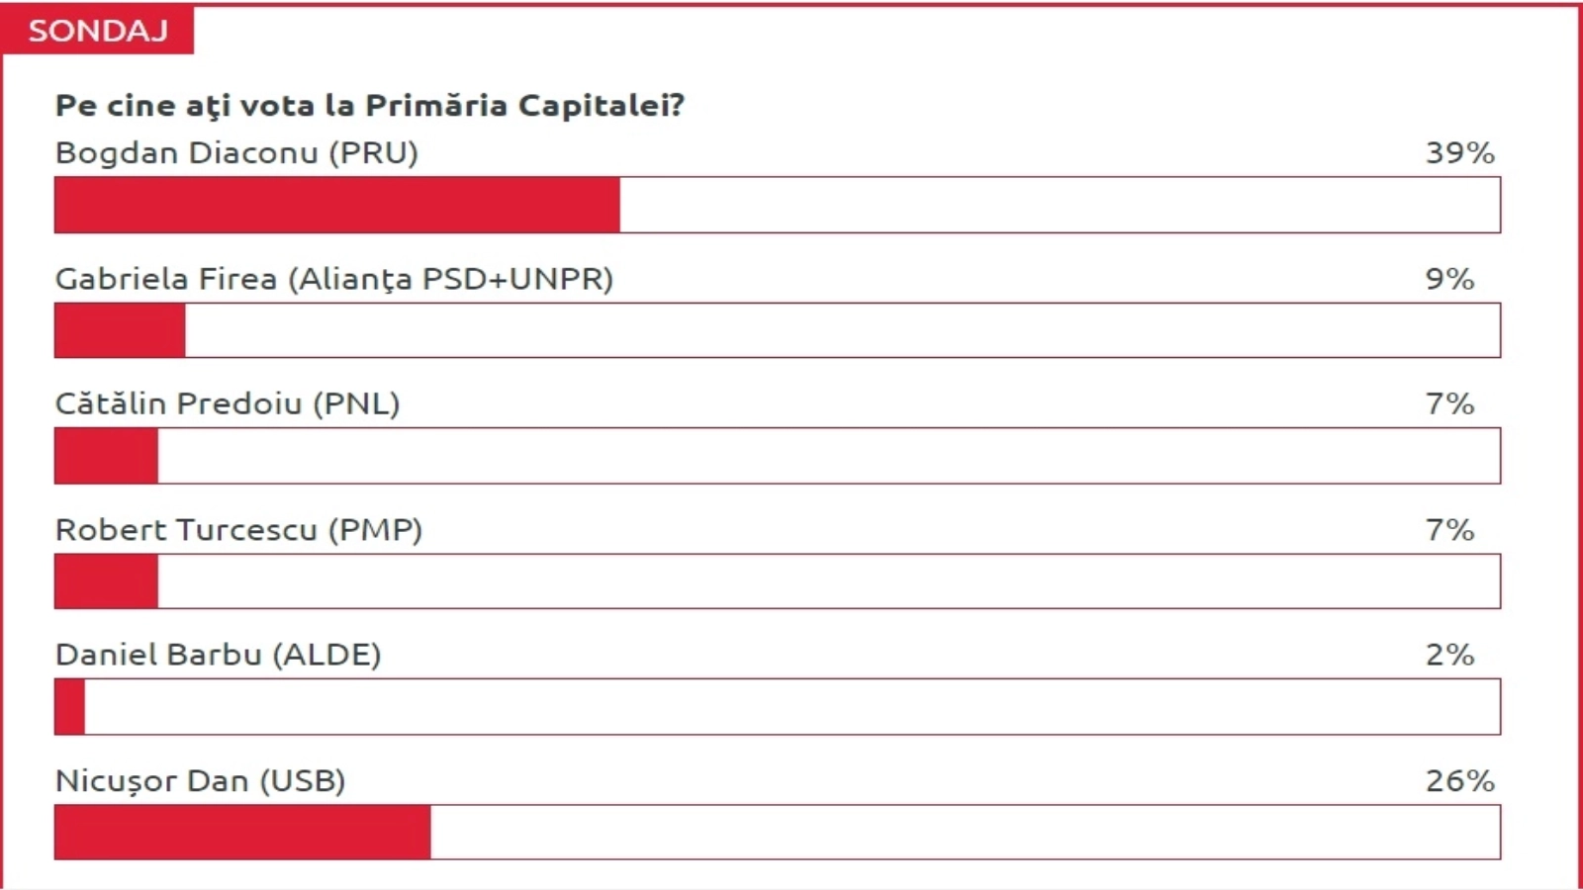
Task: Click the 2% value for Daniel Barbu
Action: [x=1449, y=655]
